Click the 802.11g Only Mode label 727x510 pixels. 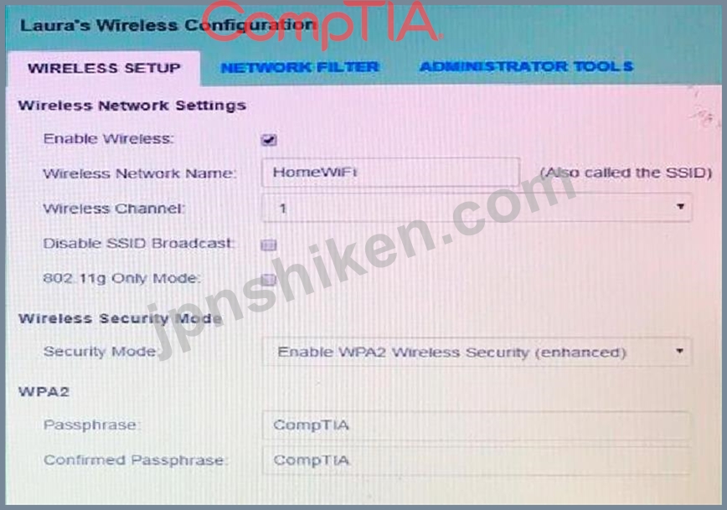(x=121, y=278)
